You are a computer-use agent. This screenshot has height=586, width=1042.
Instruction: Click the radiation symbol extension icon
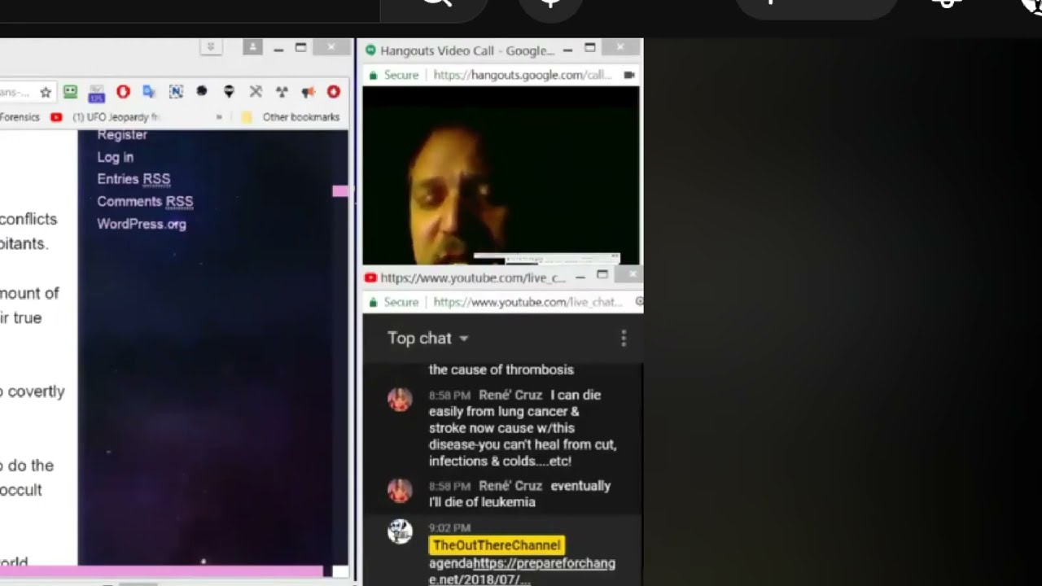pyautogui.click(x=282, y=92)
